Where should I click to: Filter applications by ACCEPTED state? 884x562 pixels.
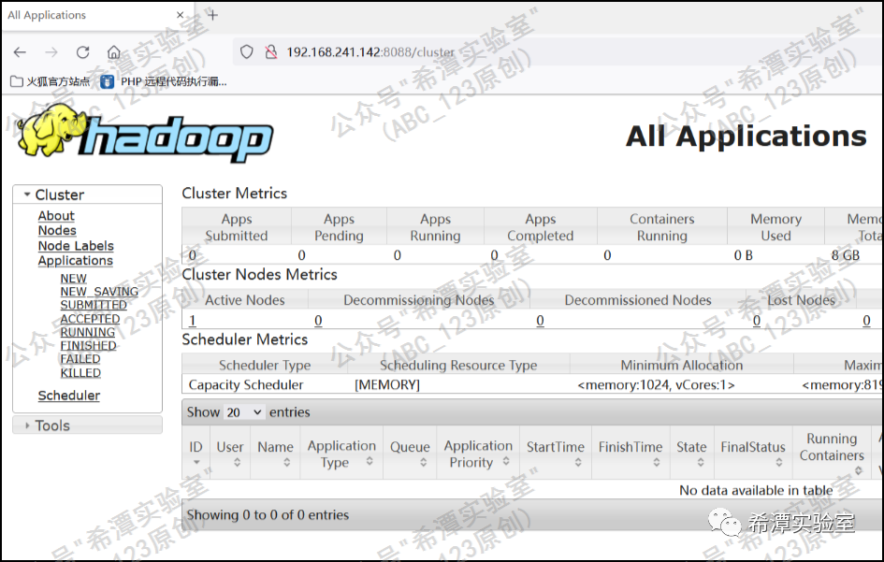click(x=90, y=319)
